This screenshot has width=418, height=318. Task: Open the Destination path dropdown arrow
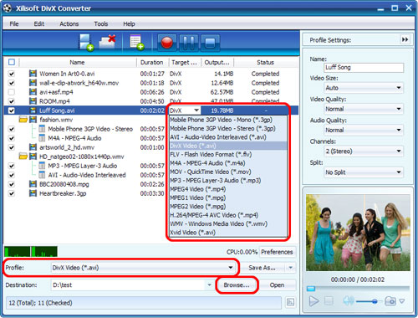[209, 285]
